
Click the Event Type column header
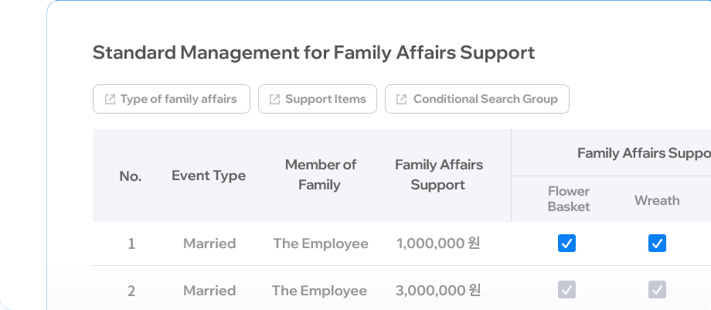click(209, 175)
